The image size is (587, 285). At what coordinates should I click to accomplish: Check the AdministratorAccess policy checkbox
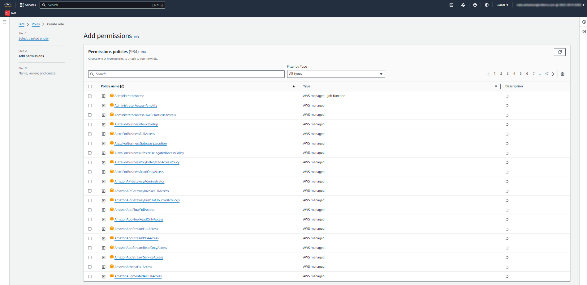click(x=90, y=96)
